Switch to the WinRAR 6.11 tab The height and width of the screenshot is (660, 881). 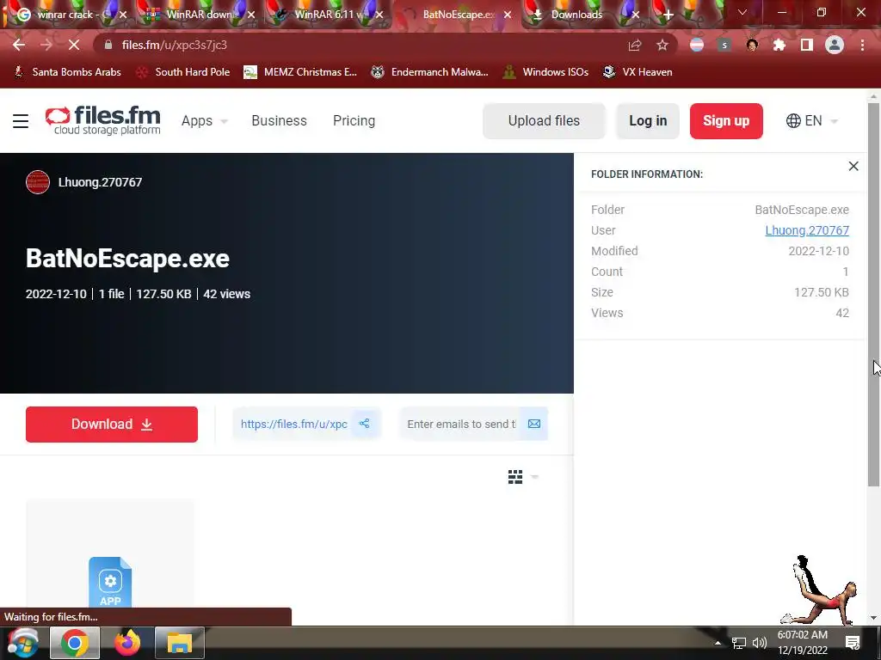click(327, 15)
